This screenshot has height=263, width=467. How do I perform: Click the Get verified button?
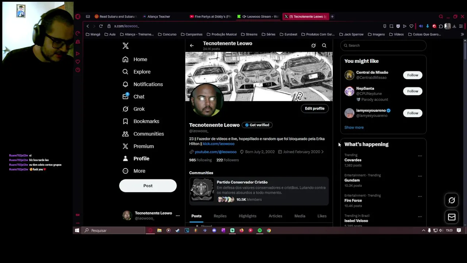point(257,125)
